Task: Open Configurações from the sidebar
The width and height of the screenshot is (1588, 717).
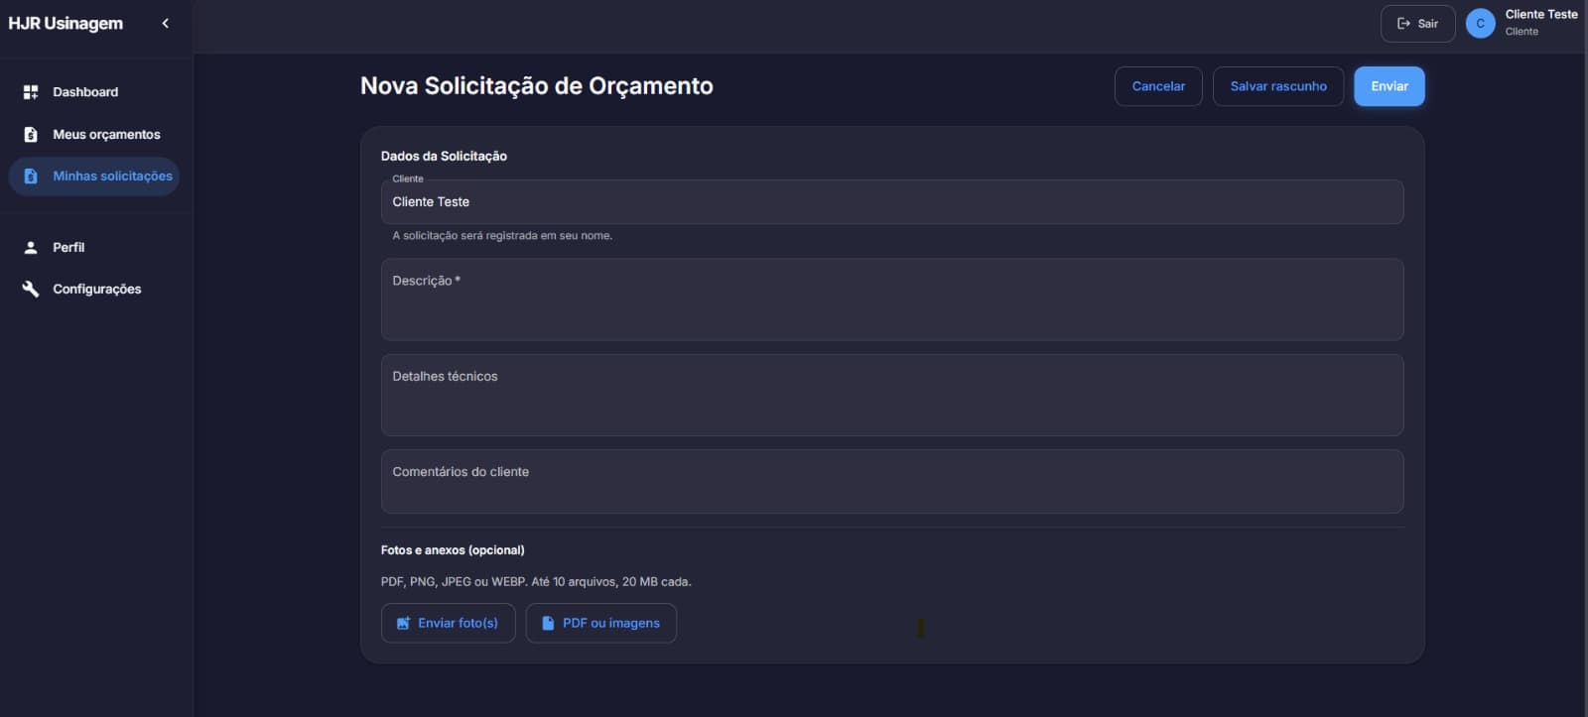Action: coord(94,290)
